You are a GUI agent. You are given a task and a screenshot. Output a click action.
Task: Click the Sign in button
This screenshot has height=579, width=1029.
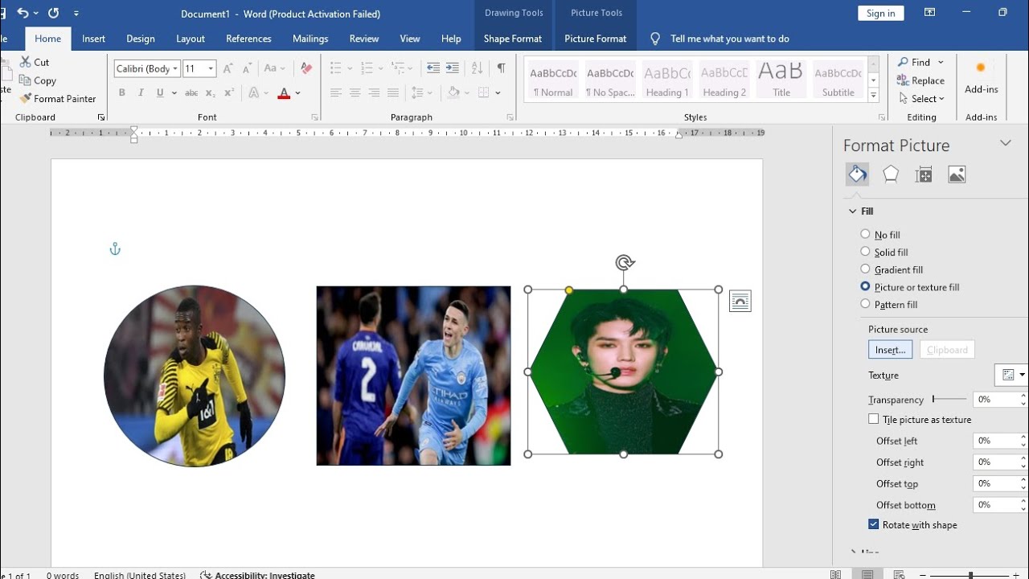881,13
